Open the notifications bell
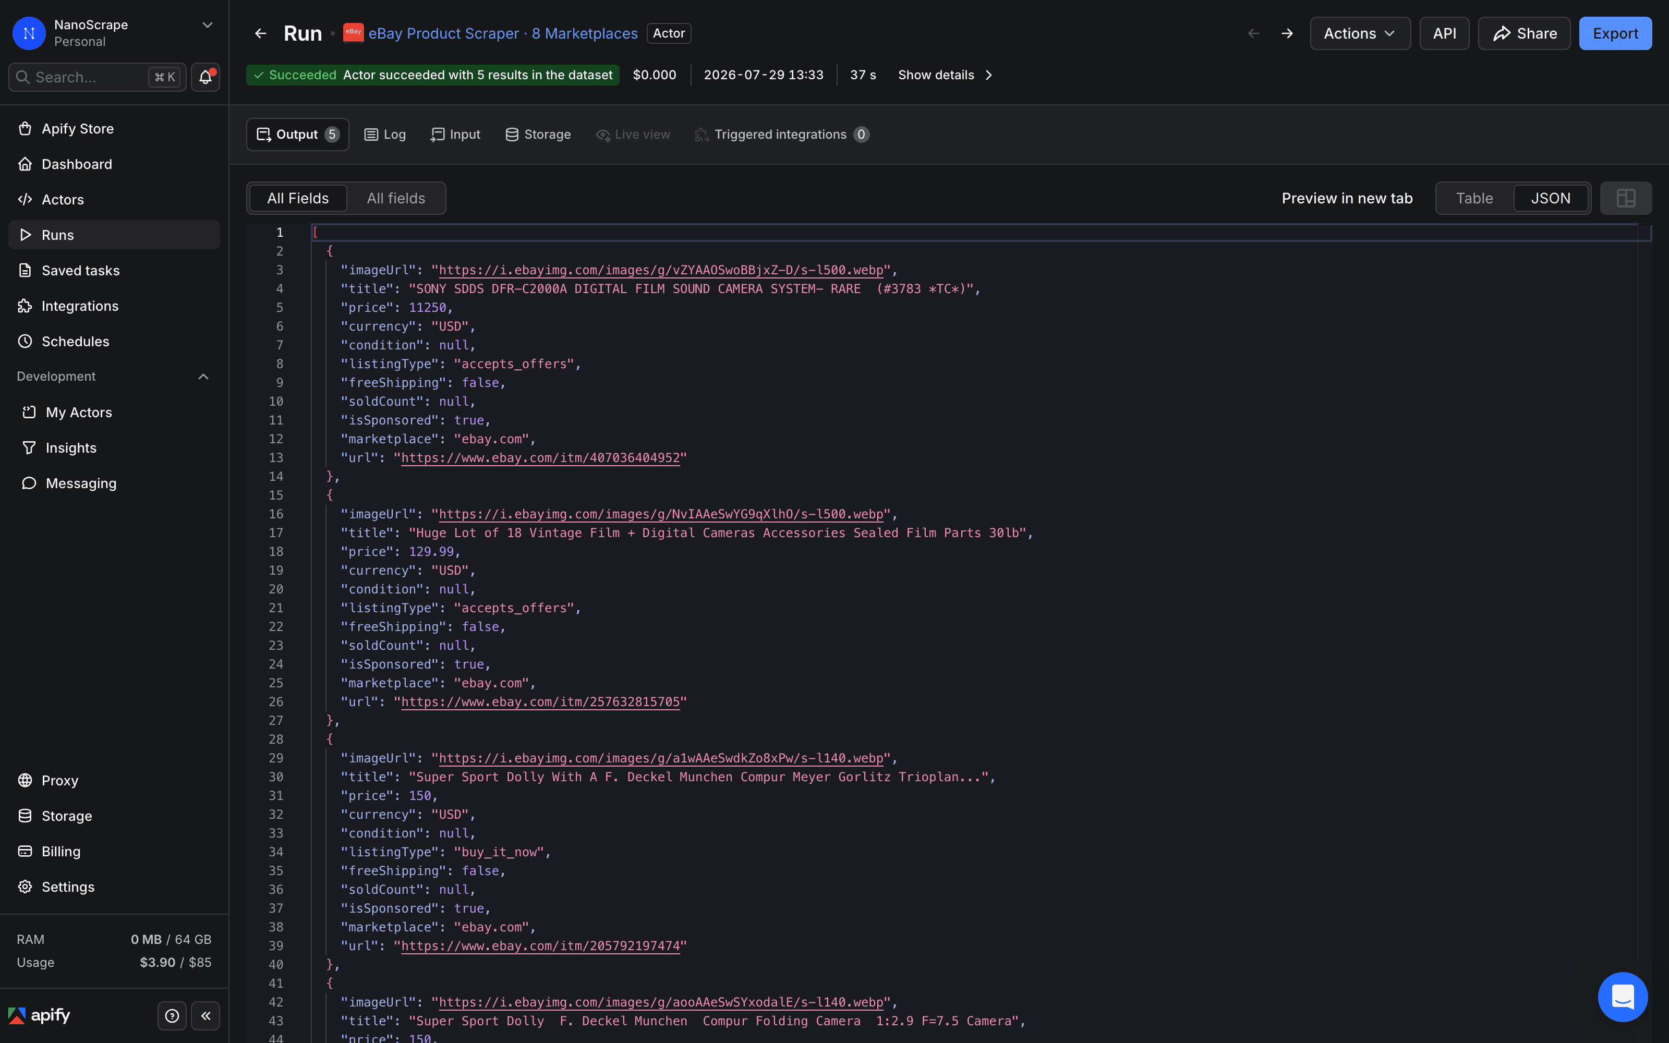 click(x=205, y=77)
